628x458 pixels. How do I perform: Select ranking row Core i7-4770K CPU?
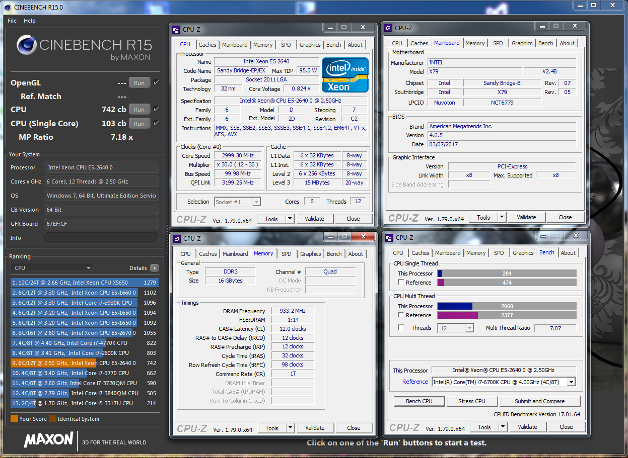click(x=85, y=343)
